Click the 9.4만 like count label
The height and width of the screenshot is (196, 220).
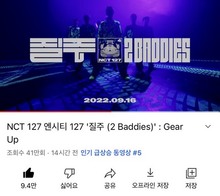[x=28, y=186]
